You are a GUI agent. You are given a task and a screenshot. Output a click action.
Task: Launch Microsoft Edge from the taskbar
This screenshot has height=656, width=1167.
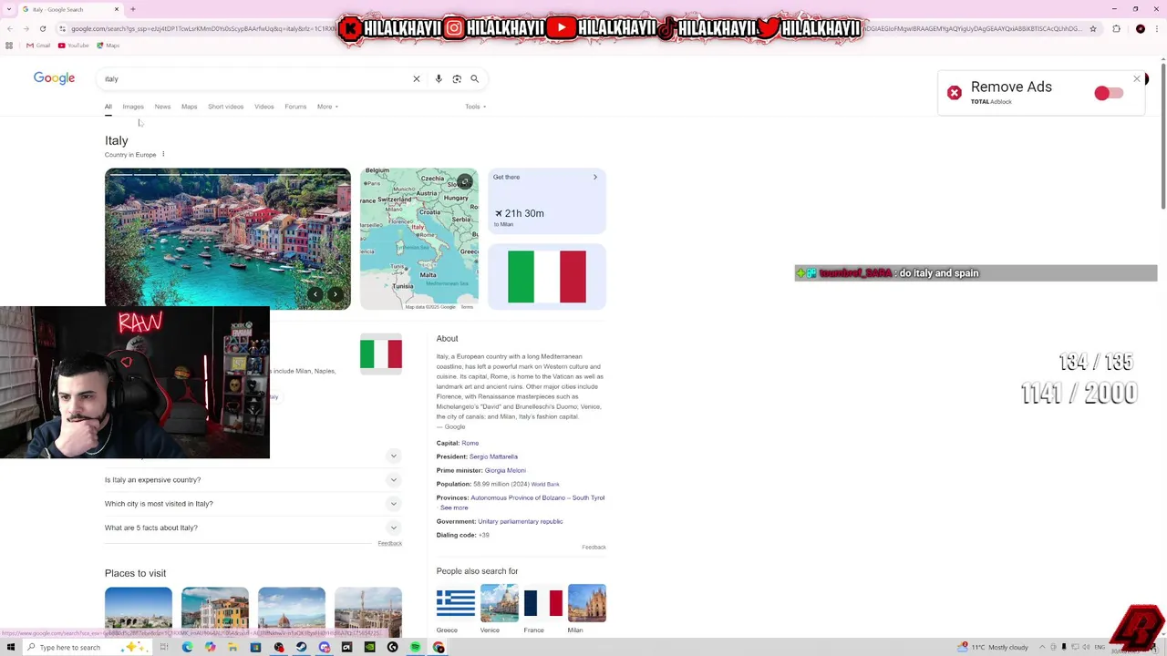click(x=187, y=648)
